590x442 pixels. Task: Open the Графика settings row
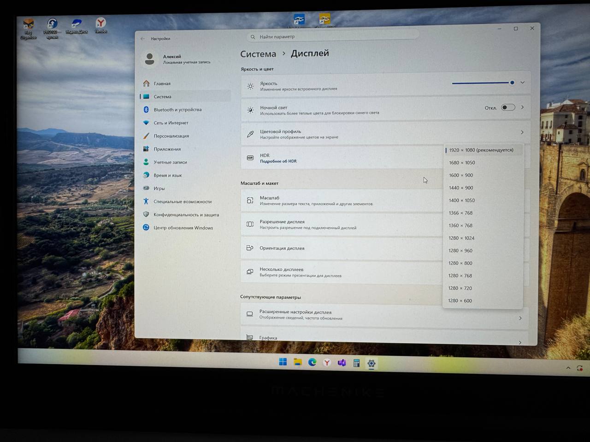(384, 336)
